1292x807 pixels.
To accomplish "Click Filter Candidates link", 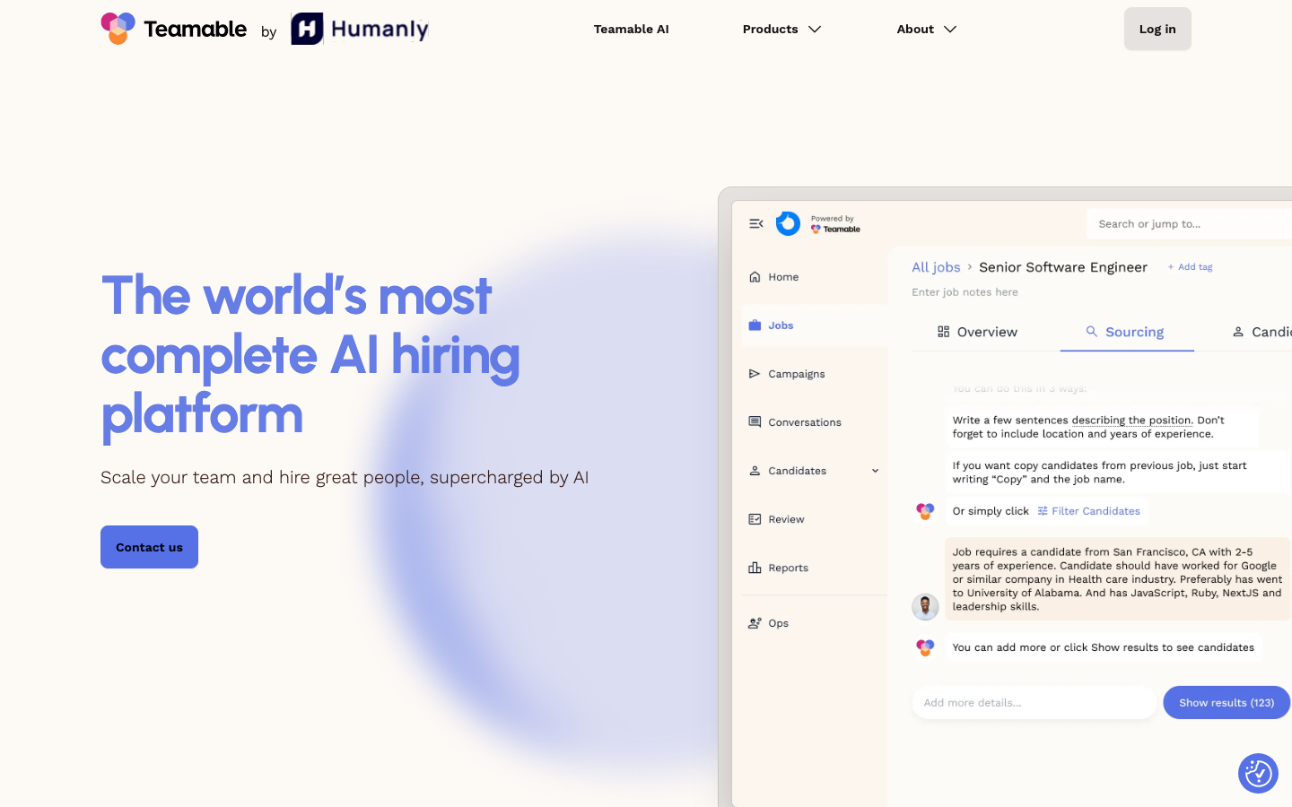I will point(1088,511).
